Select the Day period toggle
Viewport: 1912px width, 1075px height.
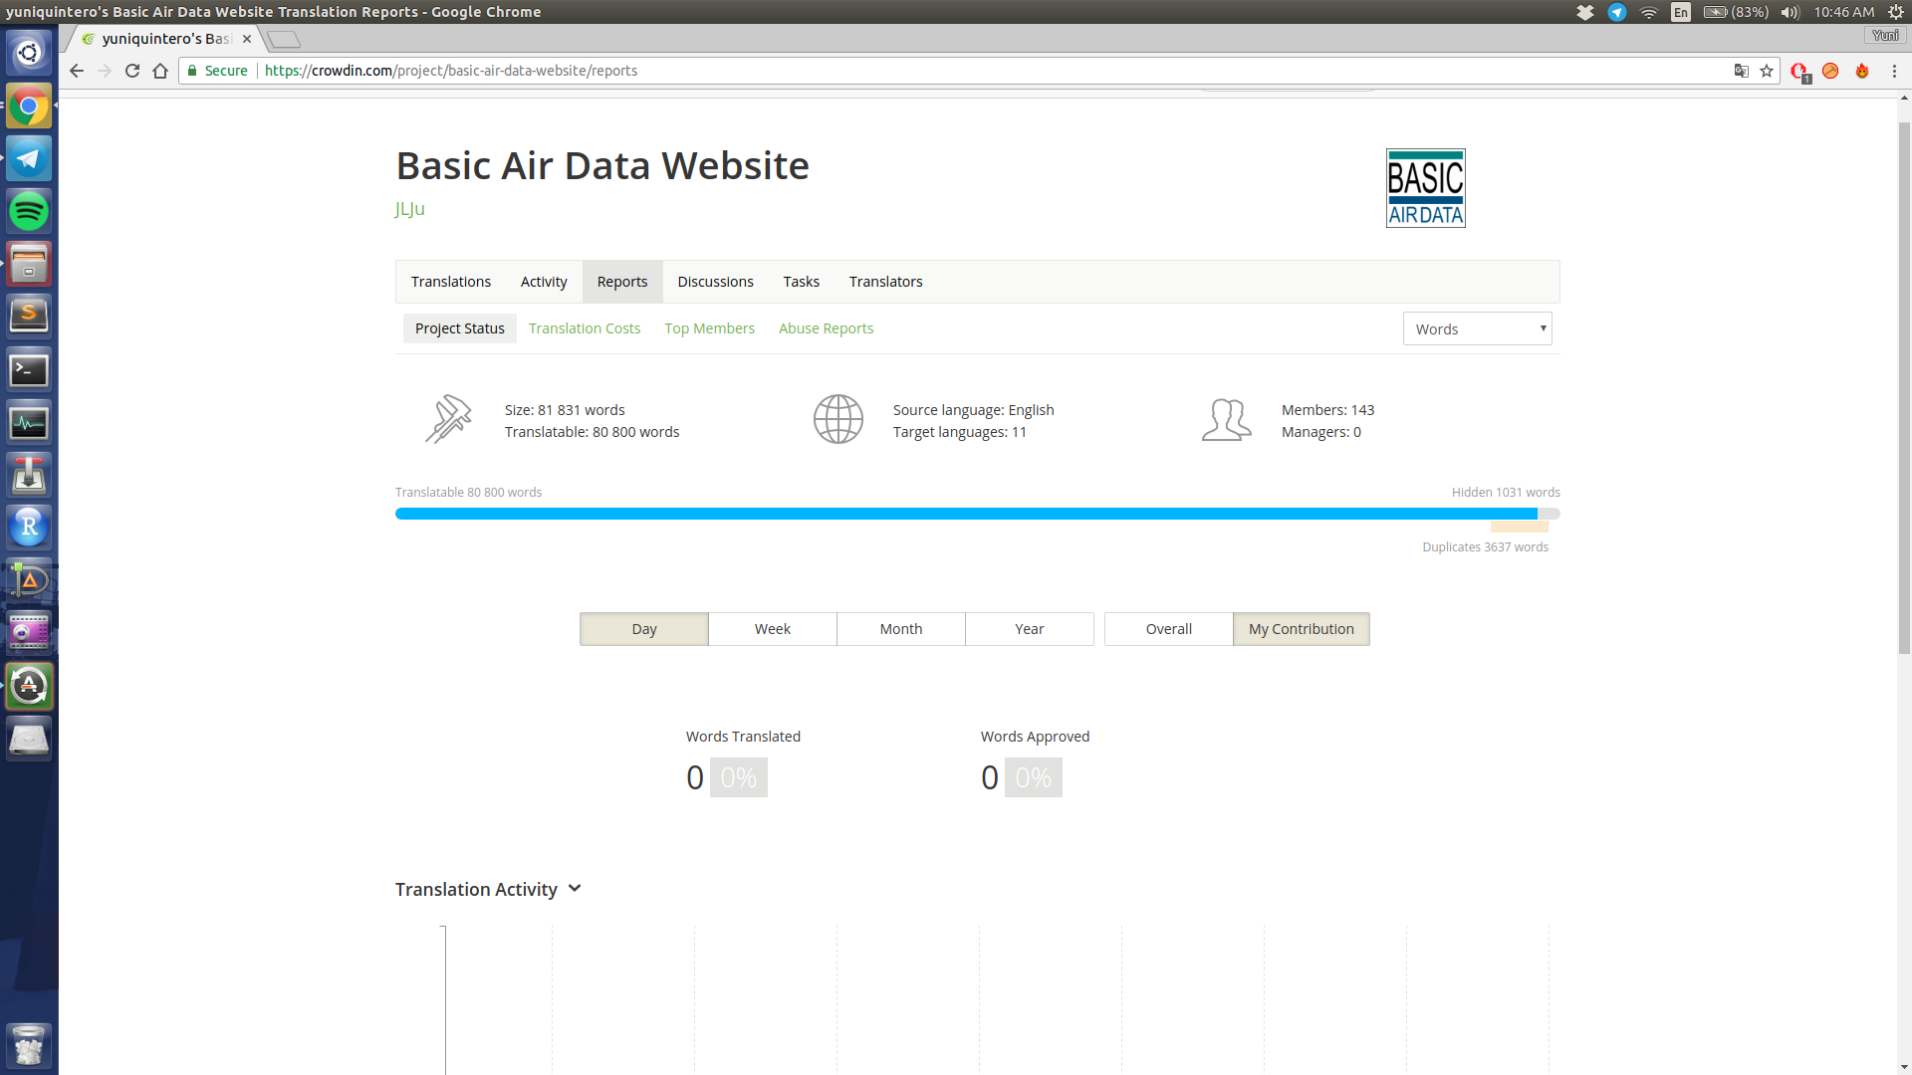pos(644,629)
